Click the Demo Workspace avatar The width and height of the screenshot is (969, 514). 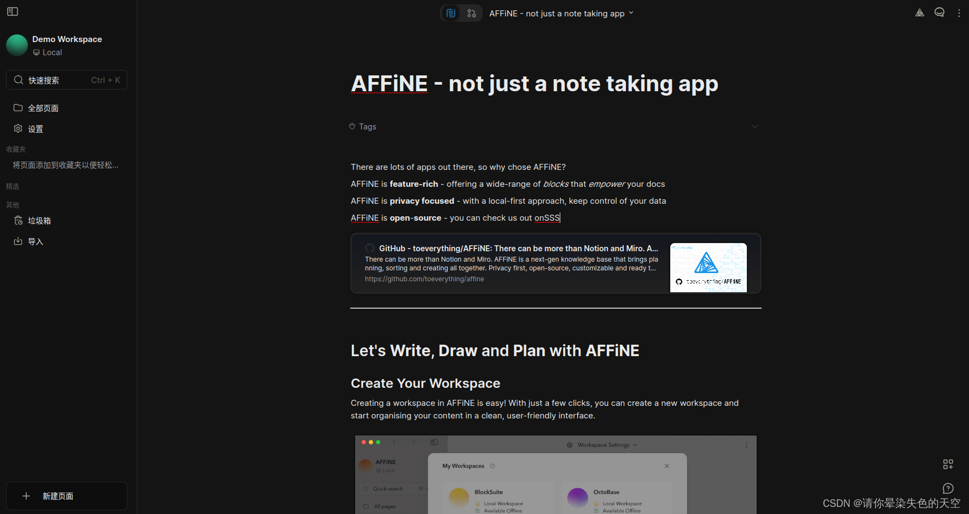coord(16,45)
